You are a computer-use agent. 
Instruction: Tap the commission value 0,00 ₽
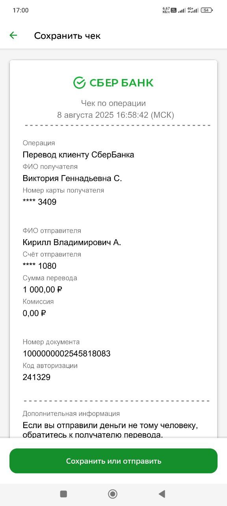tap(34, 313)
